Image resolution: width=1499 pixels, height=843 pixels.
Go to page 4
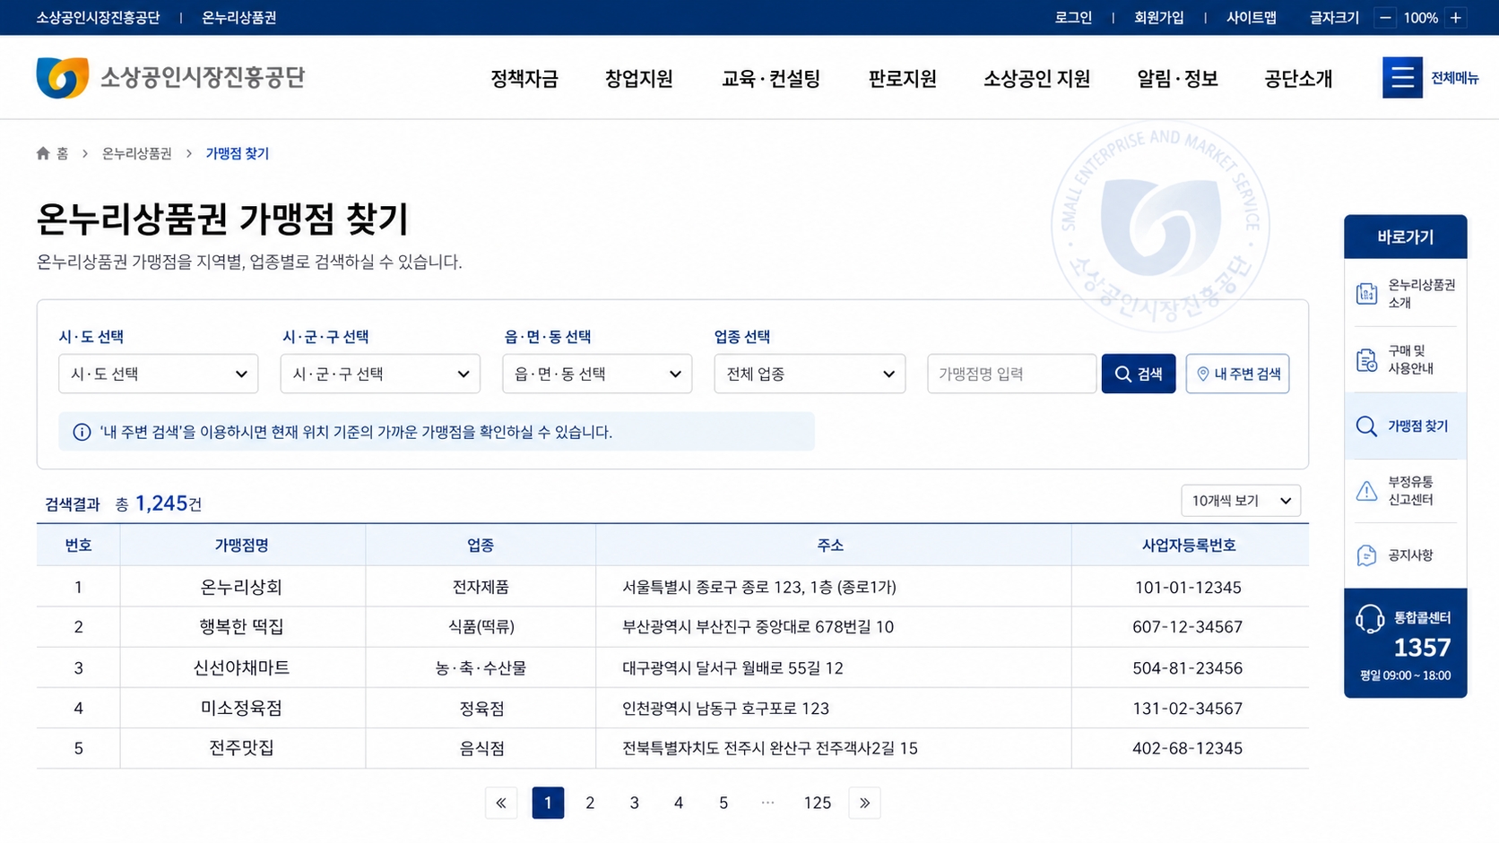(x=679, y=803)
